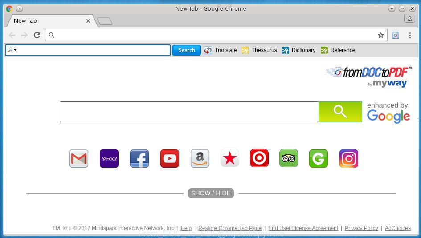Open the Yahoo shortcut icon
421x238 pixels.
109,158
